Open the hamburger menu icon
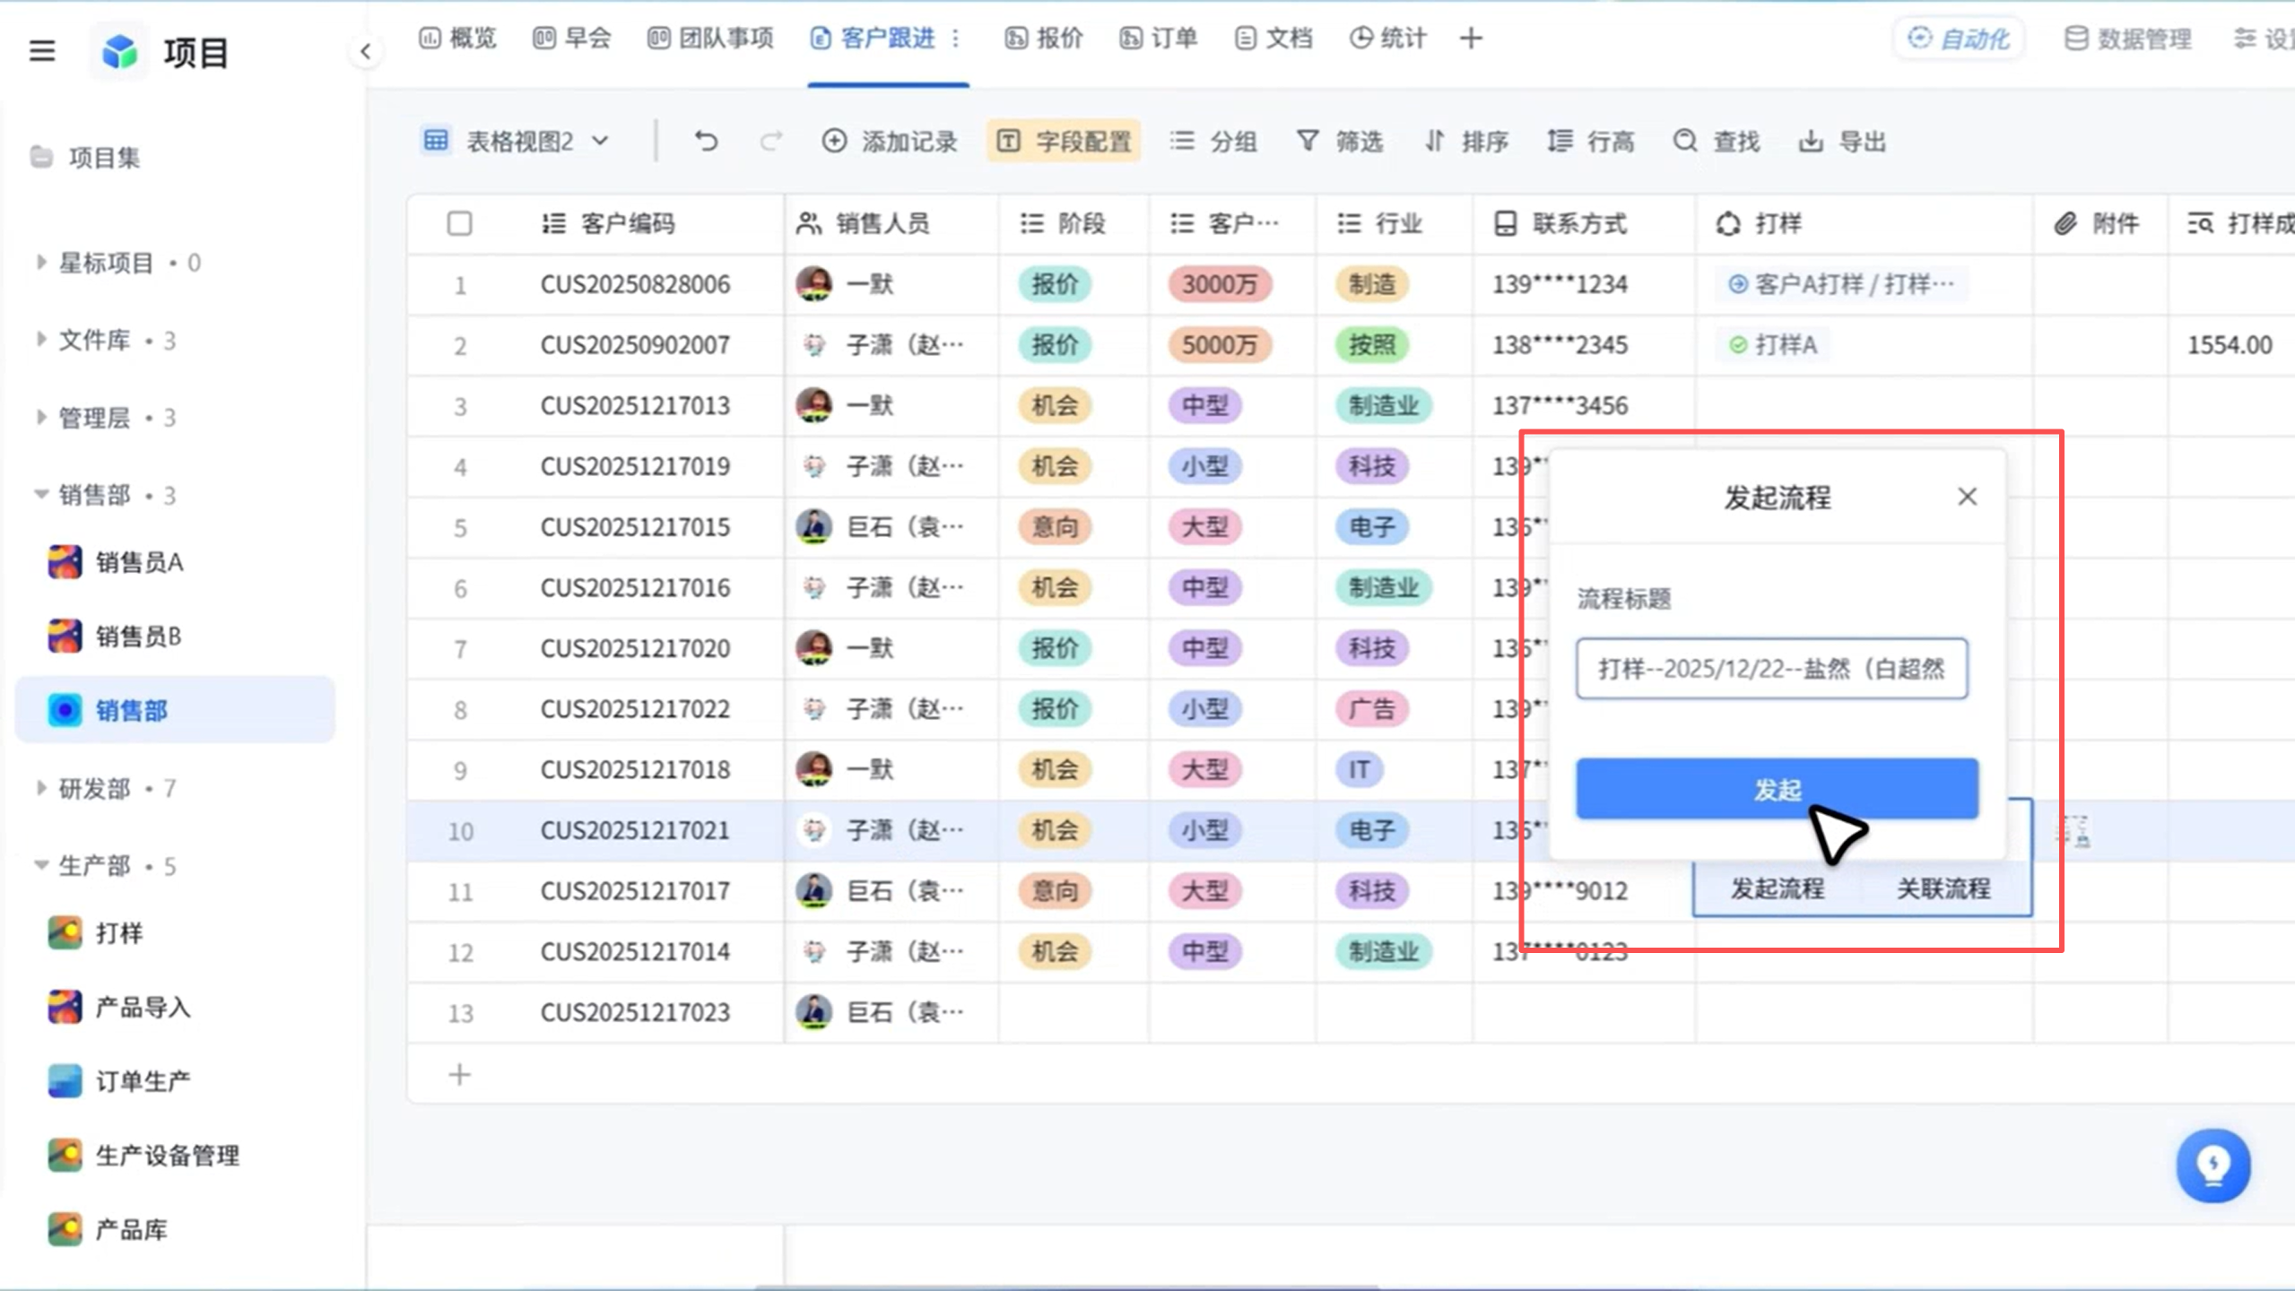The image size is (2295, 1291). click(42, 51)
